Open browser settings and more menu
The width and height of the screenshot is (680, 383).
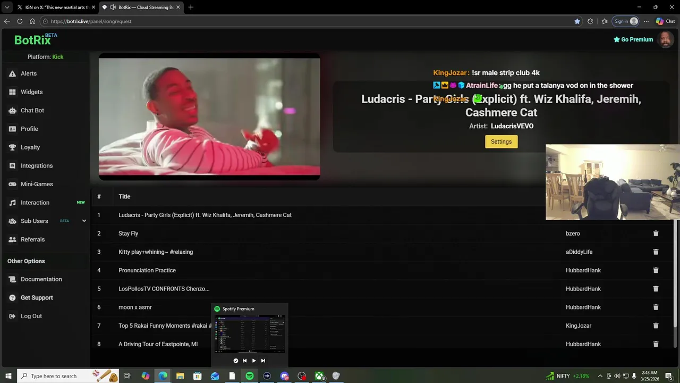(646, 21)
